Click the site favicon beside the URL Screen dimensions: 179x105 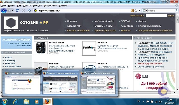(35, 11)
